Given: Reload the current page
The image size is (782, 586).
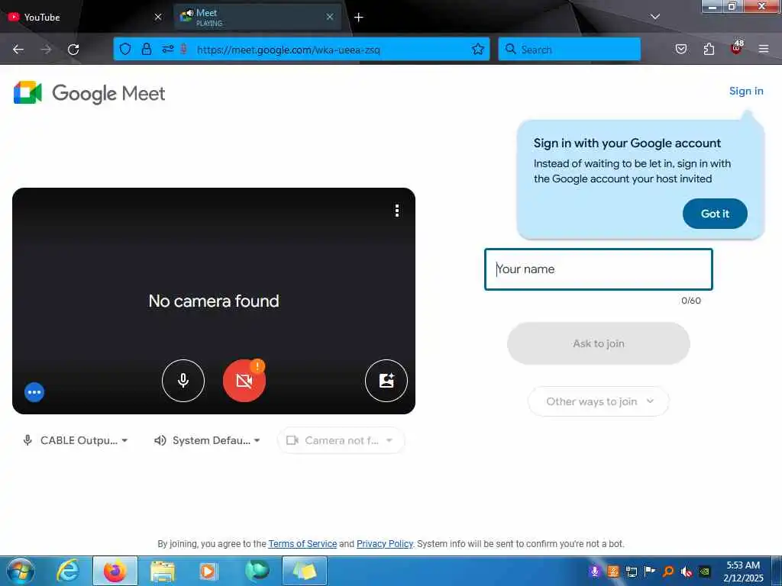Looking at the screenshot, I should click(73, 50).
